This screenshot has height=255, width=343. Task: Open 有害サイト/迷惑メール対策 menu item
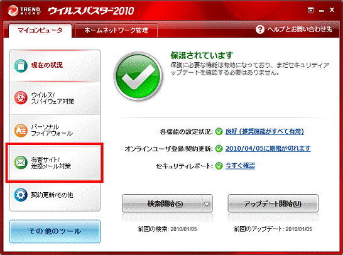55,163
